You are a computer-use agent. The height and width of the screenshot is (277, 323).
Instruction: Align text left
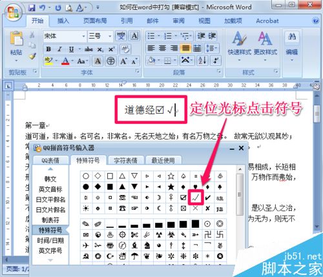pyautogui.click(x=151, y=48)
